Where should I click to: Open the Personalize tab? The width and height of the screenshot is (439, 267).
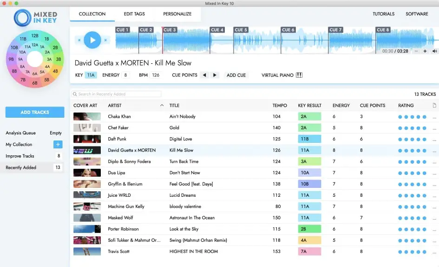(177, 14)
